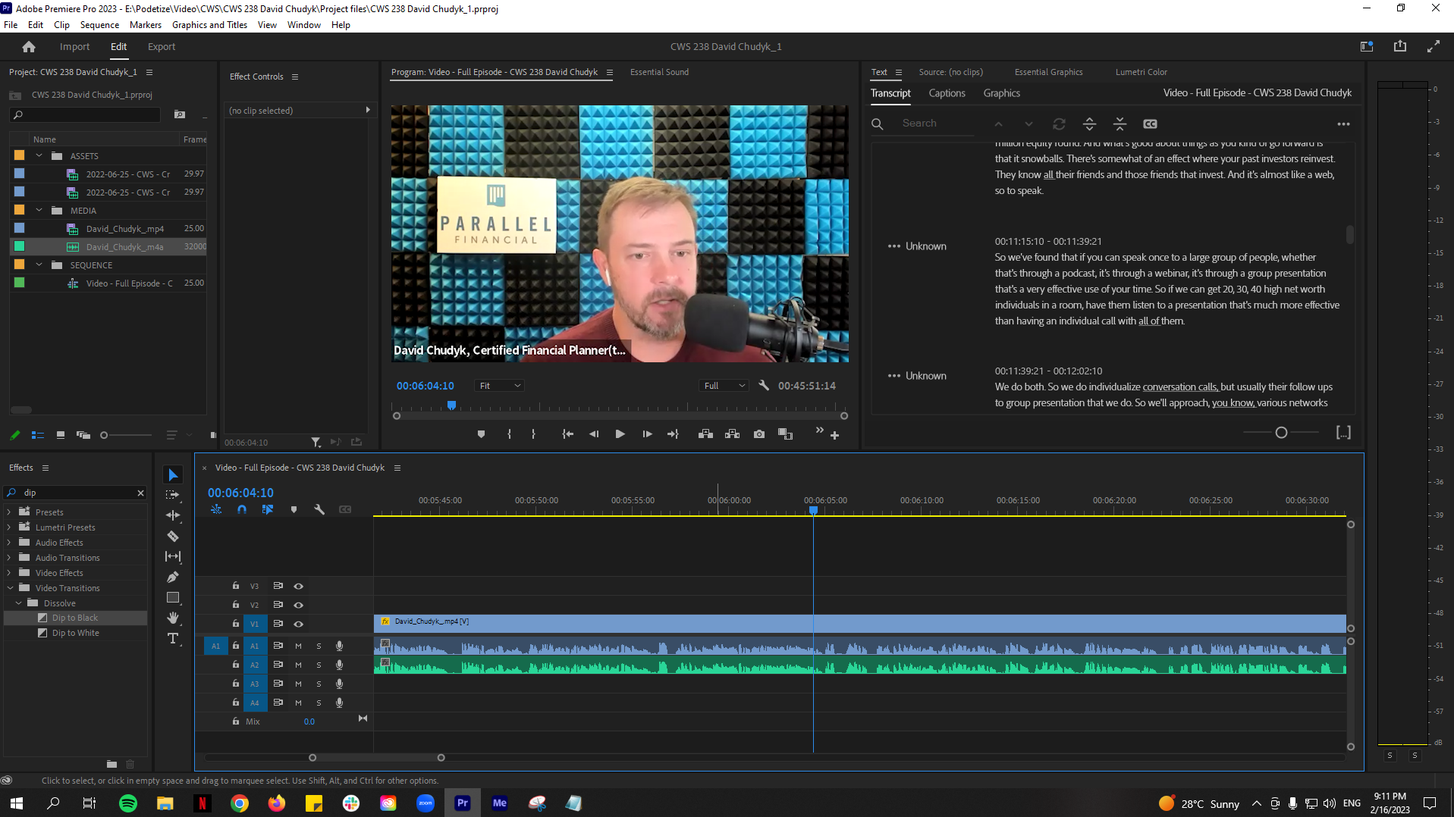This screenshot has width=1454, height=817.
Task: Collapse the ASSETS bin
Action: (39, 156)
